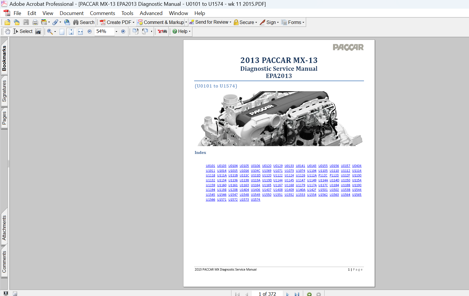This screenshot has width=469, height=296.
Task: Open the Comments menu
Action: pos(102,13)
